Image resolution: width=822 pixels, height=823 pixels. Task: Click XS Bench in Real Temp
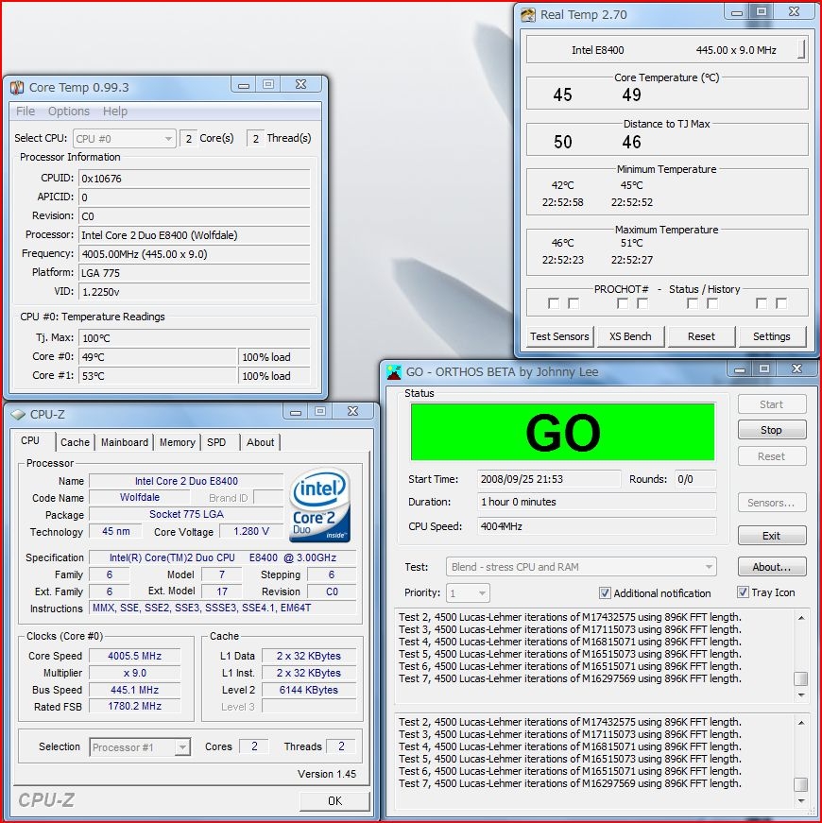pyautogui.click(x=630, y=336)
